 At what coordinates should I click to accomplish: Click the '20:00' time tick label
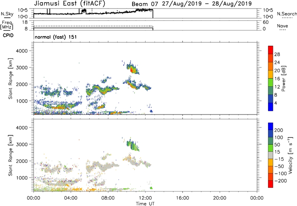(219, 198)
